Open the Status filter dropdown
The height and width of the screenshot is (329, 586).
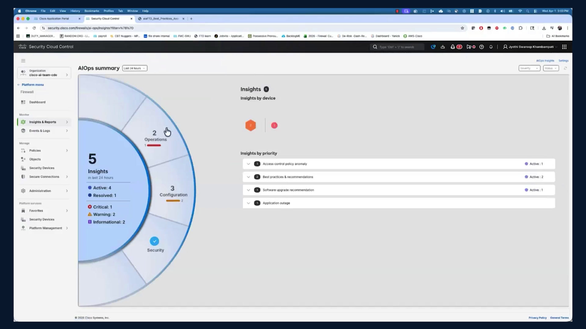click(x=551, y=68)
